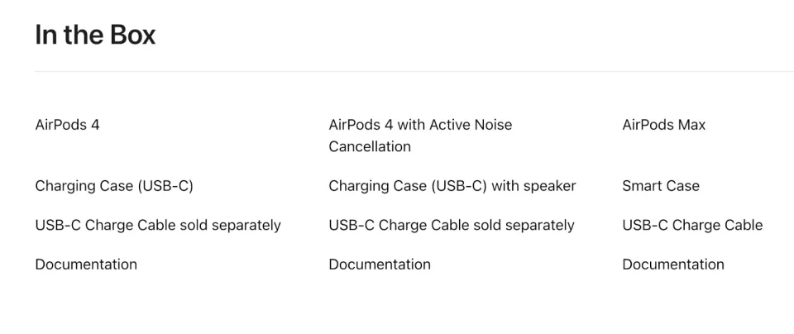
Task: Click the word "Cancellation" on the second line
Action: pos(370,147)
